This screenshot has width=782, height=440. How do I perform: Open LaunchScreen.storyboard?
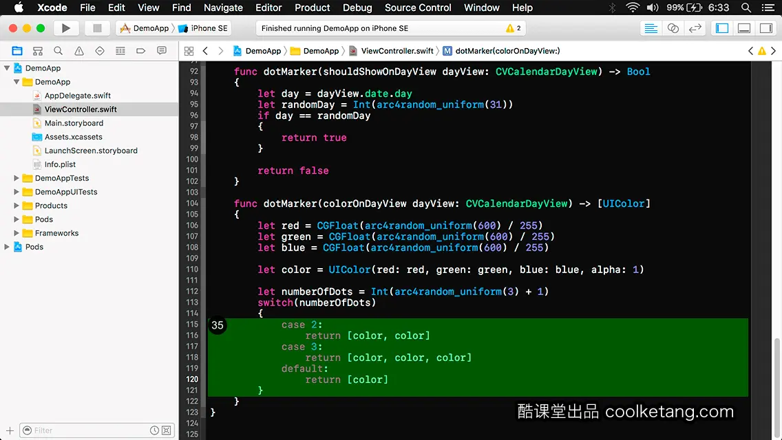[91, 151]
